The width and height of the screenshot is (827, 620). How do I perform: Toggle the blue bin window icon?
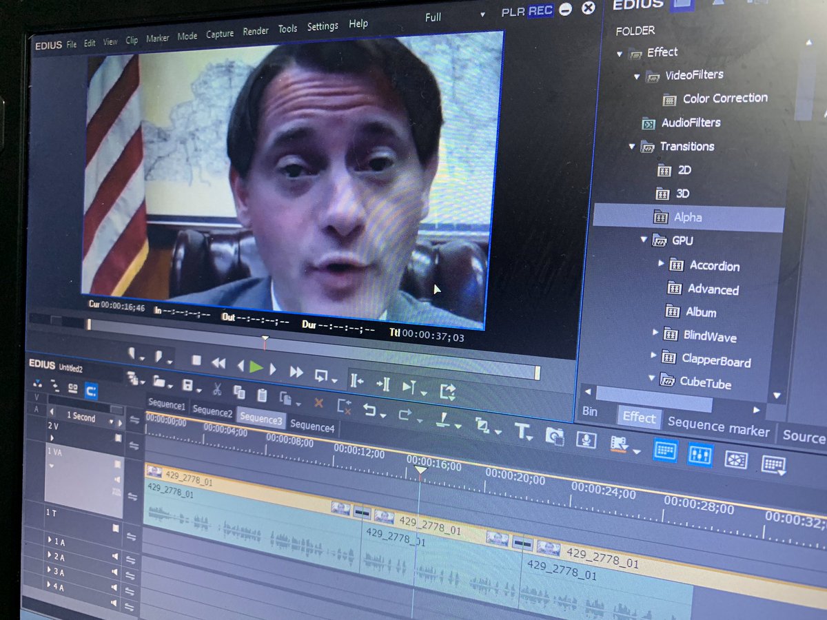(x=666, y=451)
